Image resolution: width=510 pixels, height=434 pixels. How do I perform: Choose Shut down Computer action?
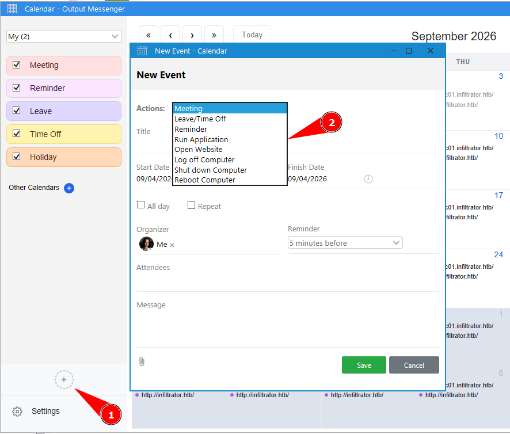pos(230,170)
